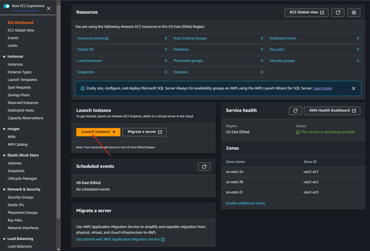Screen dimensions: 370x251
Task: Close the New EC2 Experience sidebar
Action: tap(49, 8)
